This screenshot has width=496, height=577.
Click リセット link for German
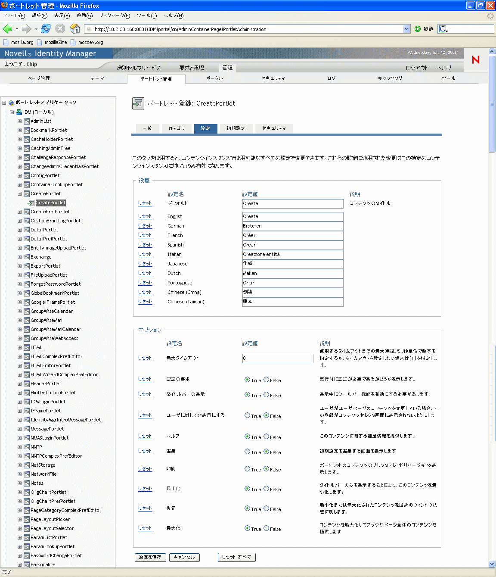(x=145, y=226)
